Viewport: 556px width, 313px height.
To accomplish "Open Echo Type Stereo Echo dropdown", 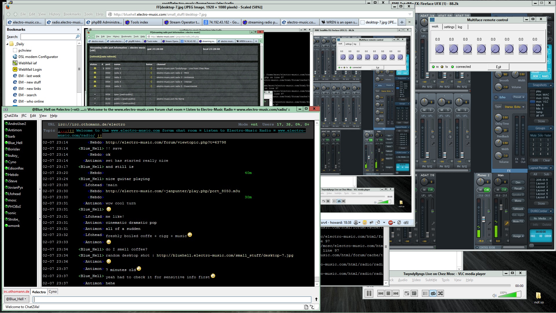I will coord(514,107).
